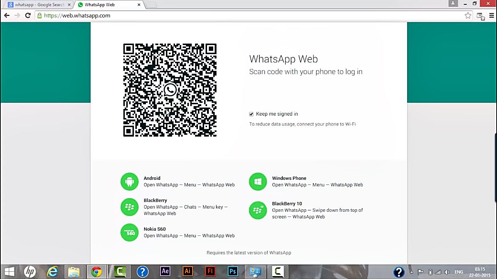Bookmark this page with the star icon
Image resolution: width=497 pixels, height=279 pixels.
(x=468, y=16)
